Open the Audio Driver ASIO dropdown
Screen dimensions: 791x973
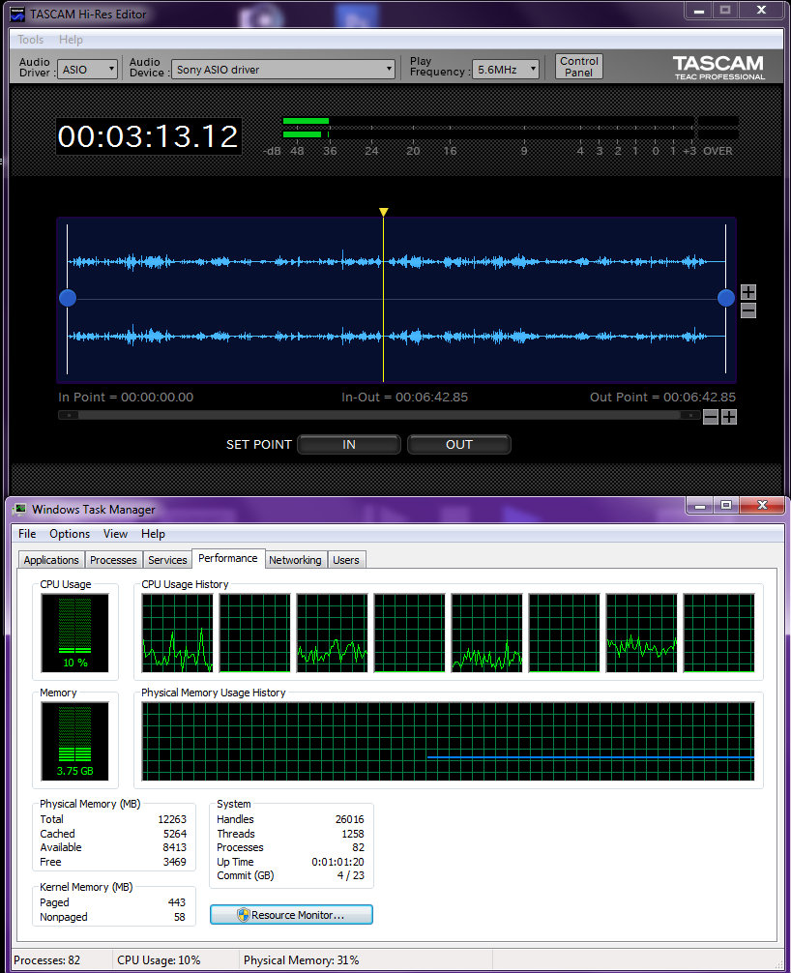[x=87, y=69]
